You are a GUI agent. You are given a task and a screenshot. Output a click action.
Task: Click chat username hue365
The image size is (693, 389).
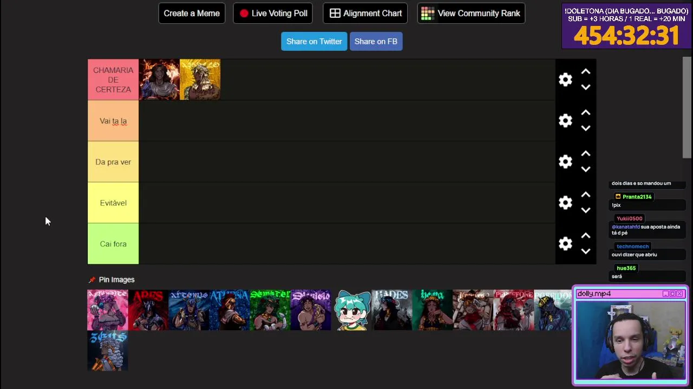(x=626, y=268)
